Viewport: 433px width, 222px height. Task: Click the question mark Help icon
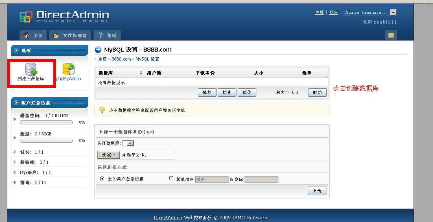[x=100, y=35]
